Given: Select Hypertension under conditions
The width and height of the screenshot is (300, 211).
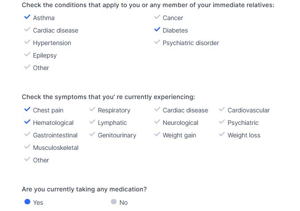Looking at the screenshot, I should coord(28,43).
